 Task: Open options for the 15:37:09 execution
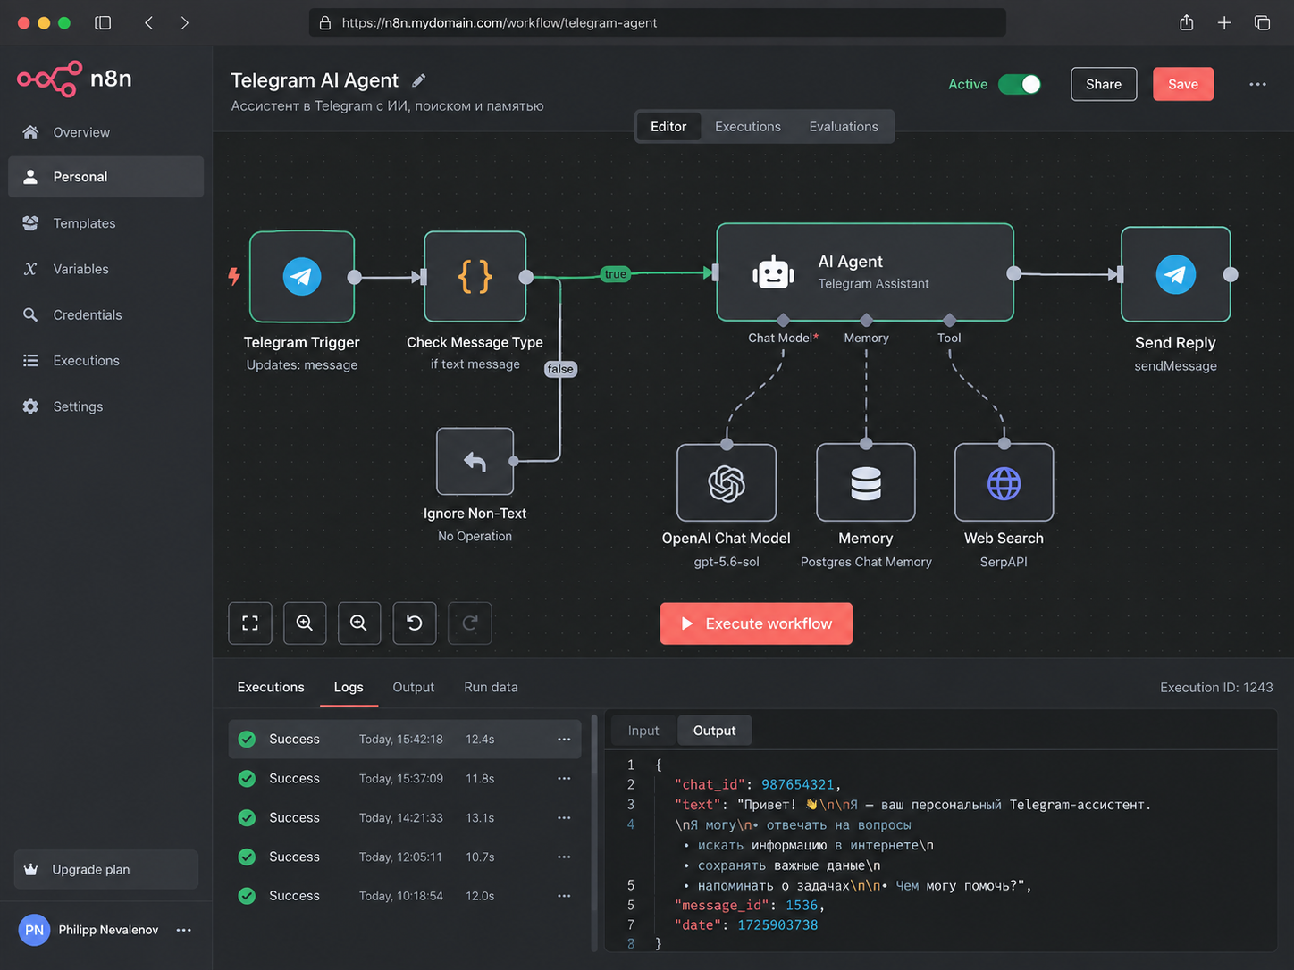(x=564, y=779)
